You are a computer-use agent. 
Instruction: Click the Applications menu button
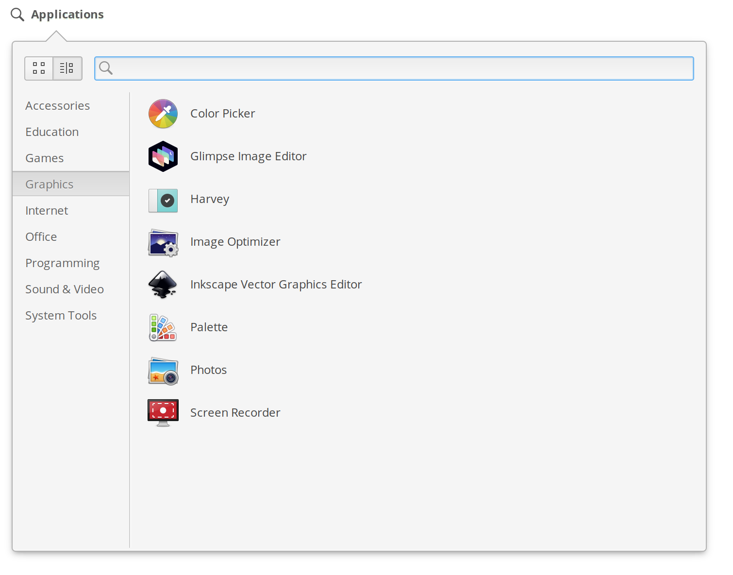(57, 15)
